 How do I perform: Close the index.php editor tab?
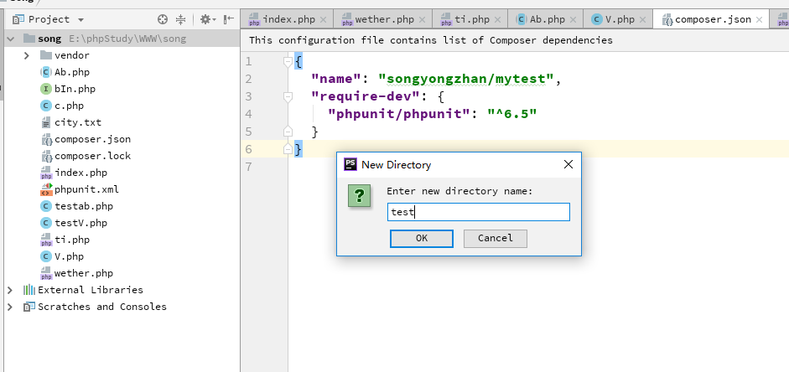322,19
